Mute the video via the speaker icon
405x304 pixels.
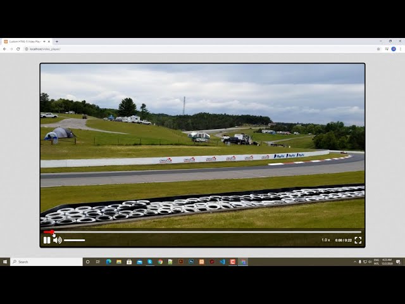58,240
